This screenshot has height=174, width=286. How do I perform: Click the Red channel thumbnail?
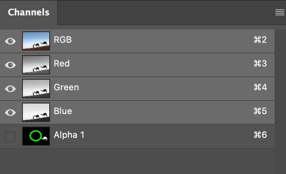click(x=36, y=65)
